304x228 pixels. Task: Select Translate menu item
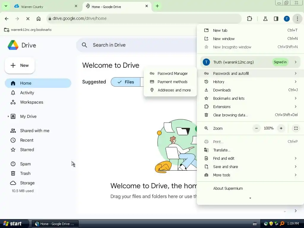[x=251, y=150]
